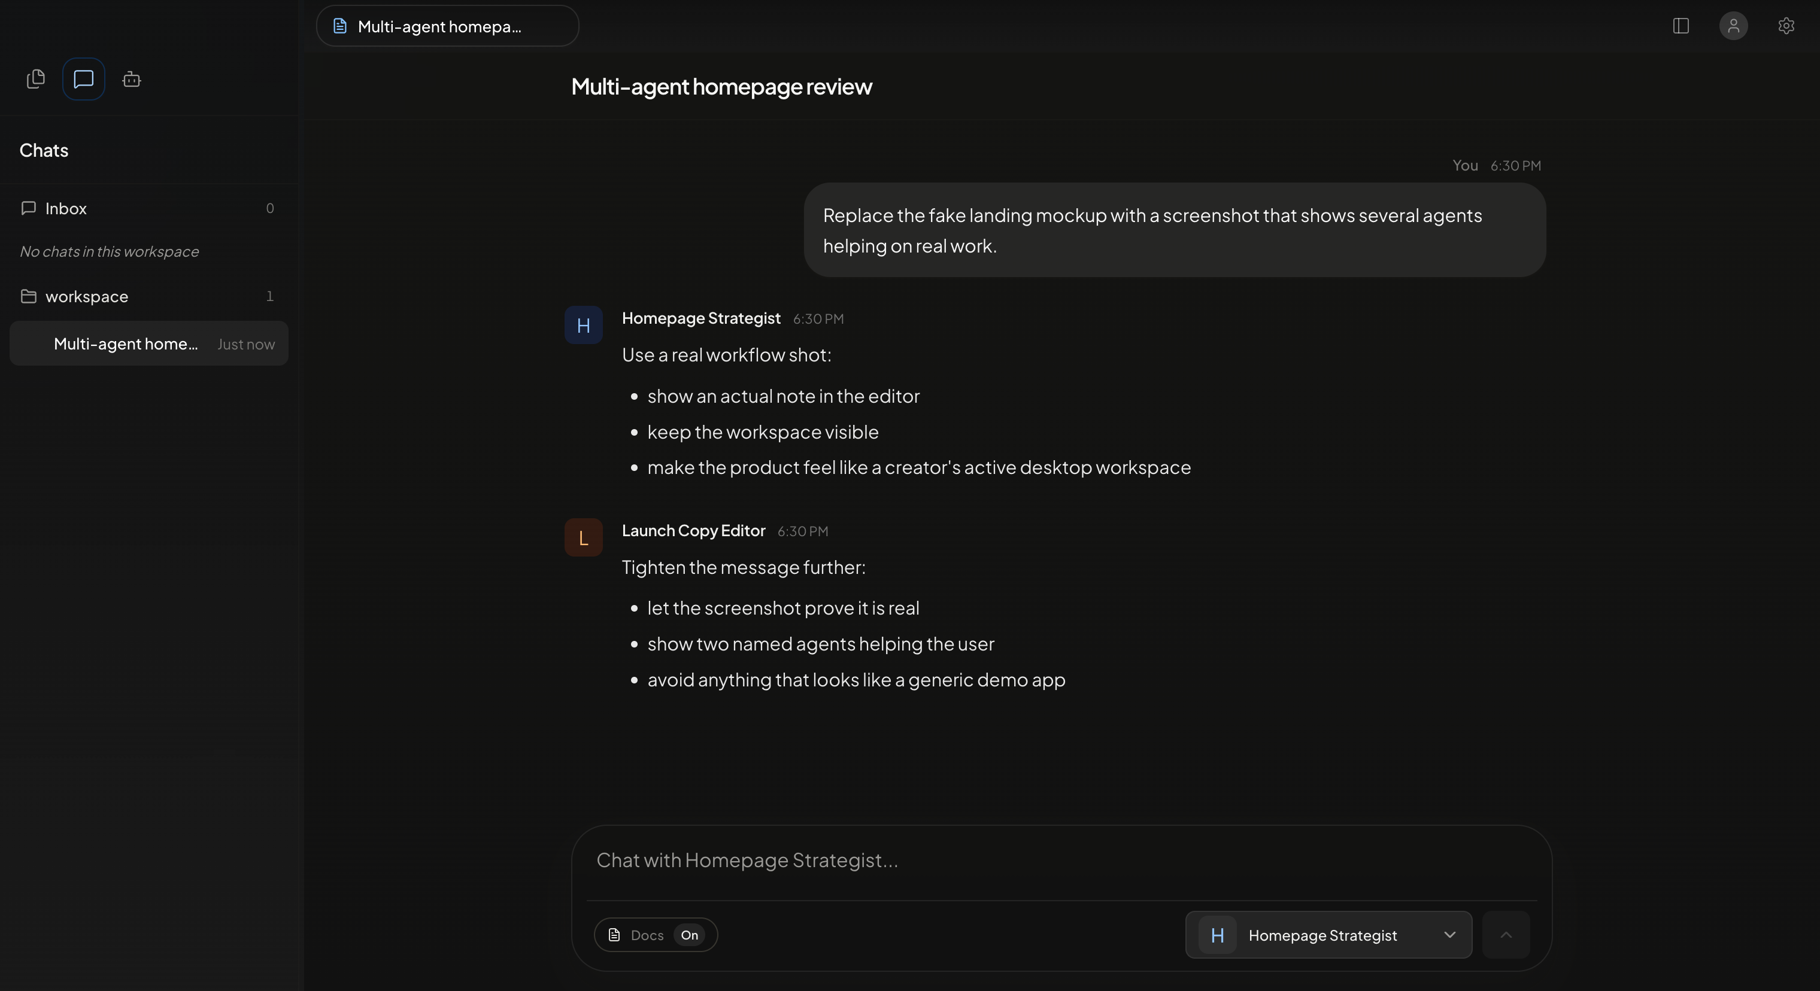Expand the workspace folder

point(86,296)
